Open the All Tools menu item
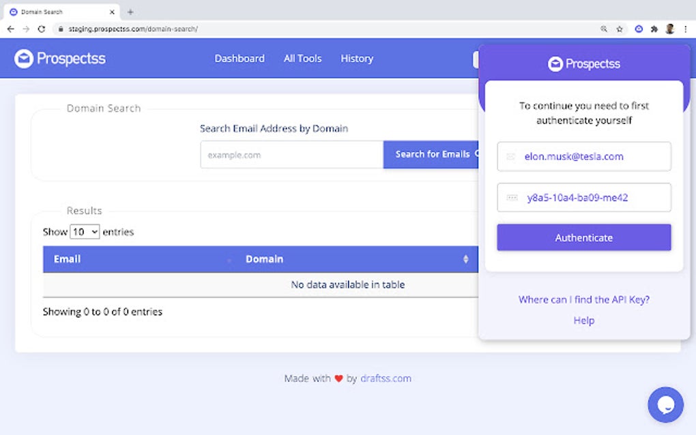 pyautogui.click(x=303, y=59)
